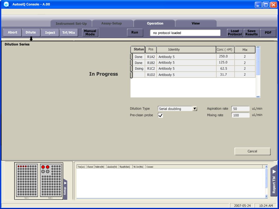Image resolution: width=279 pixels, height=209 pixels.
Task: Cancel the dilution series
Action: click(x=252, y=151)
